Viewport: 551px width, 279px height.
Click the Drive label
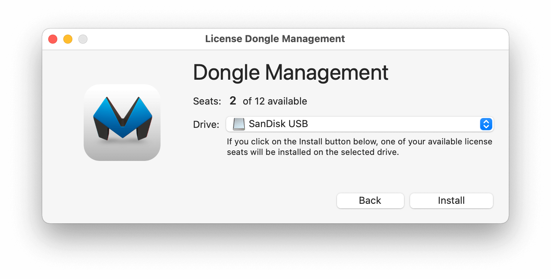pos(206,124)
